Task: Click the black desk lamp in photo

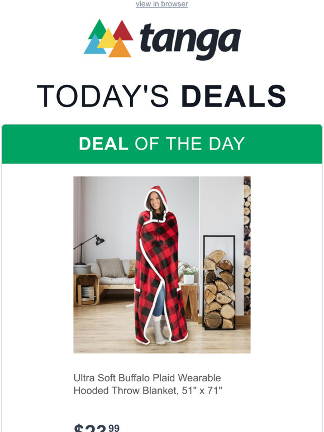Action: (88, 249)
